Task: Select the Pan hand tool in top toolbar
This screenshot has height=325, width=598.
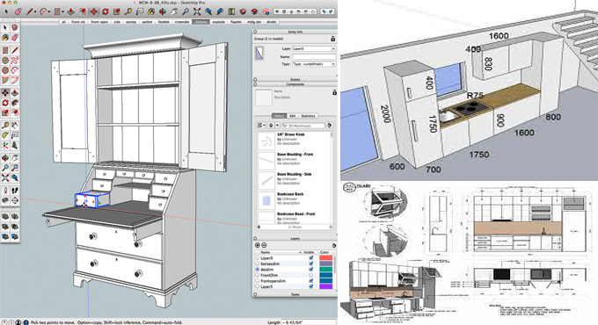Action: [174, 11]
